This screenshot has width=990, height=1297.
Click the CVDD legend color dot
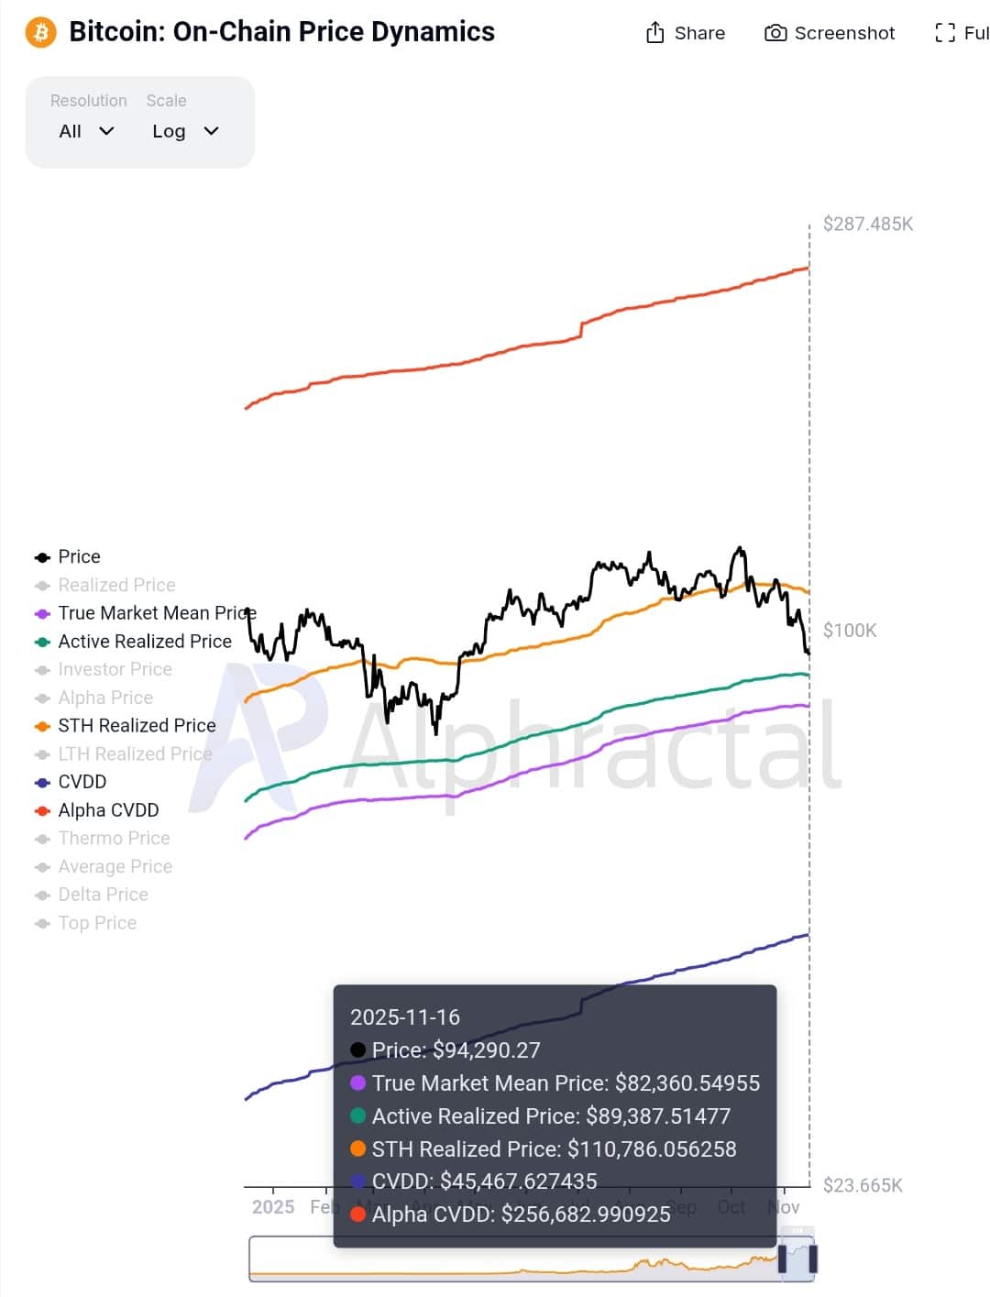tap(40, 782)
